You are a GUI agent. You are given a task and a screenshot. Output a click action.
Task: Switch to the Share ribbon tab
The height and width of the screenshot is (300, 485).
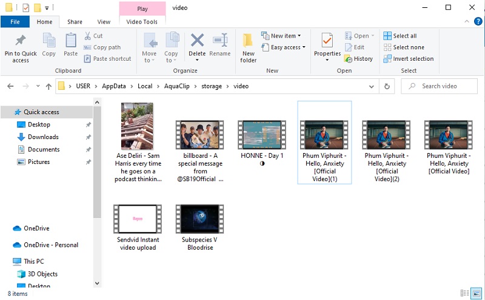click(x=75, y=22)
